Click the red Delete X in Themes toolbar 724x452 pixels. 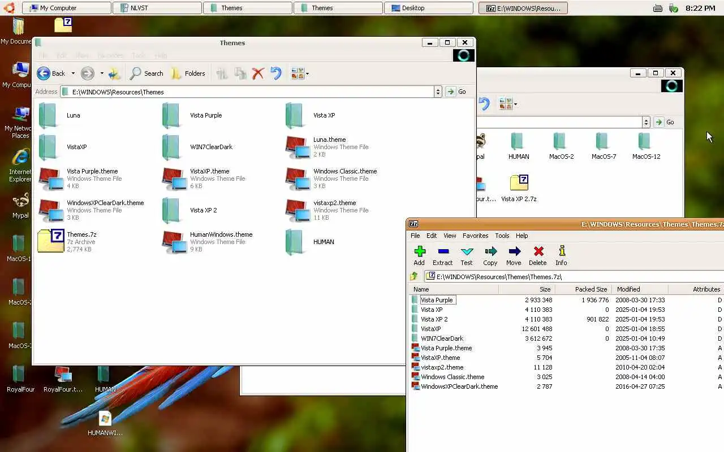click(258, 73)
